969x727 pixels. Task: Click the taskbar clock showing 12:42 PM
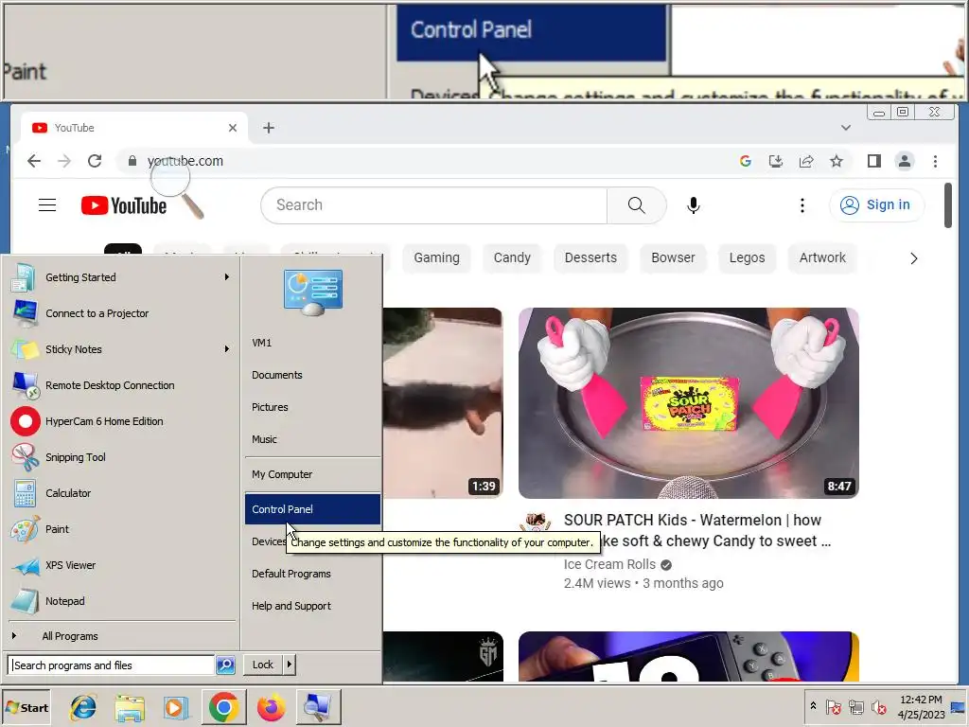point(921,707)
